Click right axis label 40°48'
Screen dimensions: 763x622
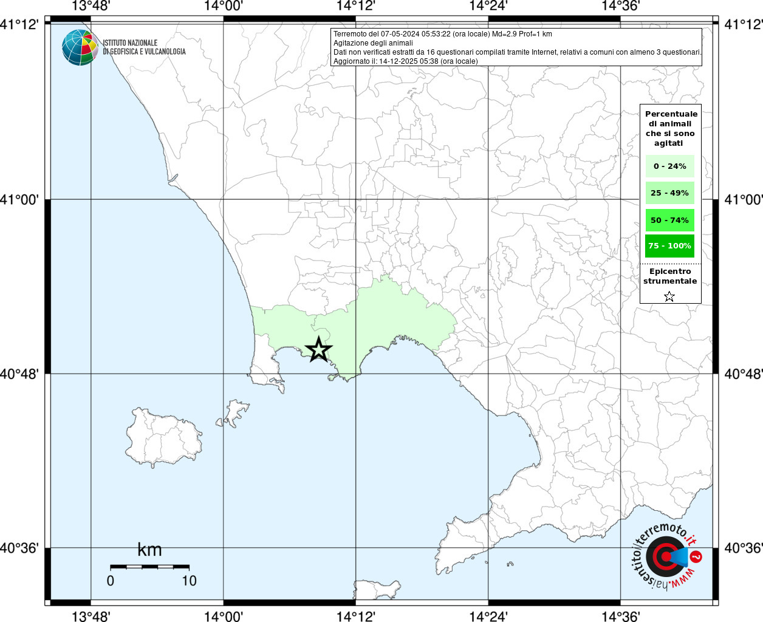[743, 374]
